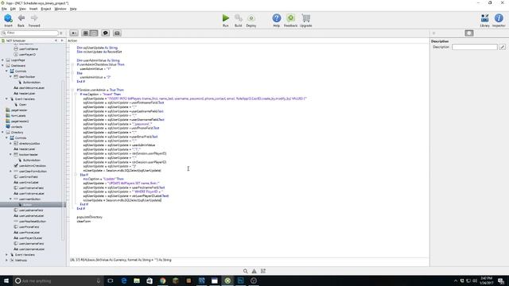Collapse Dashboard's Event Handlers node

click(6, 99)
